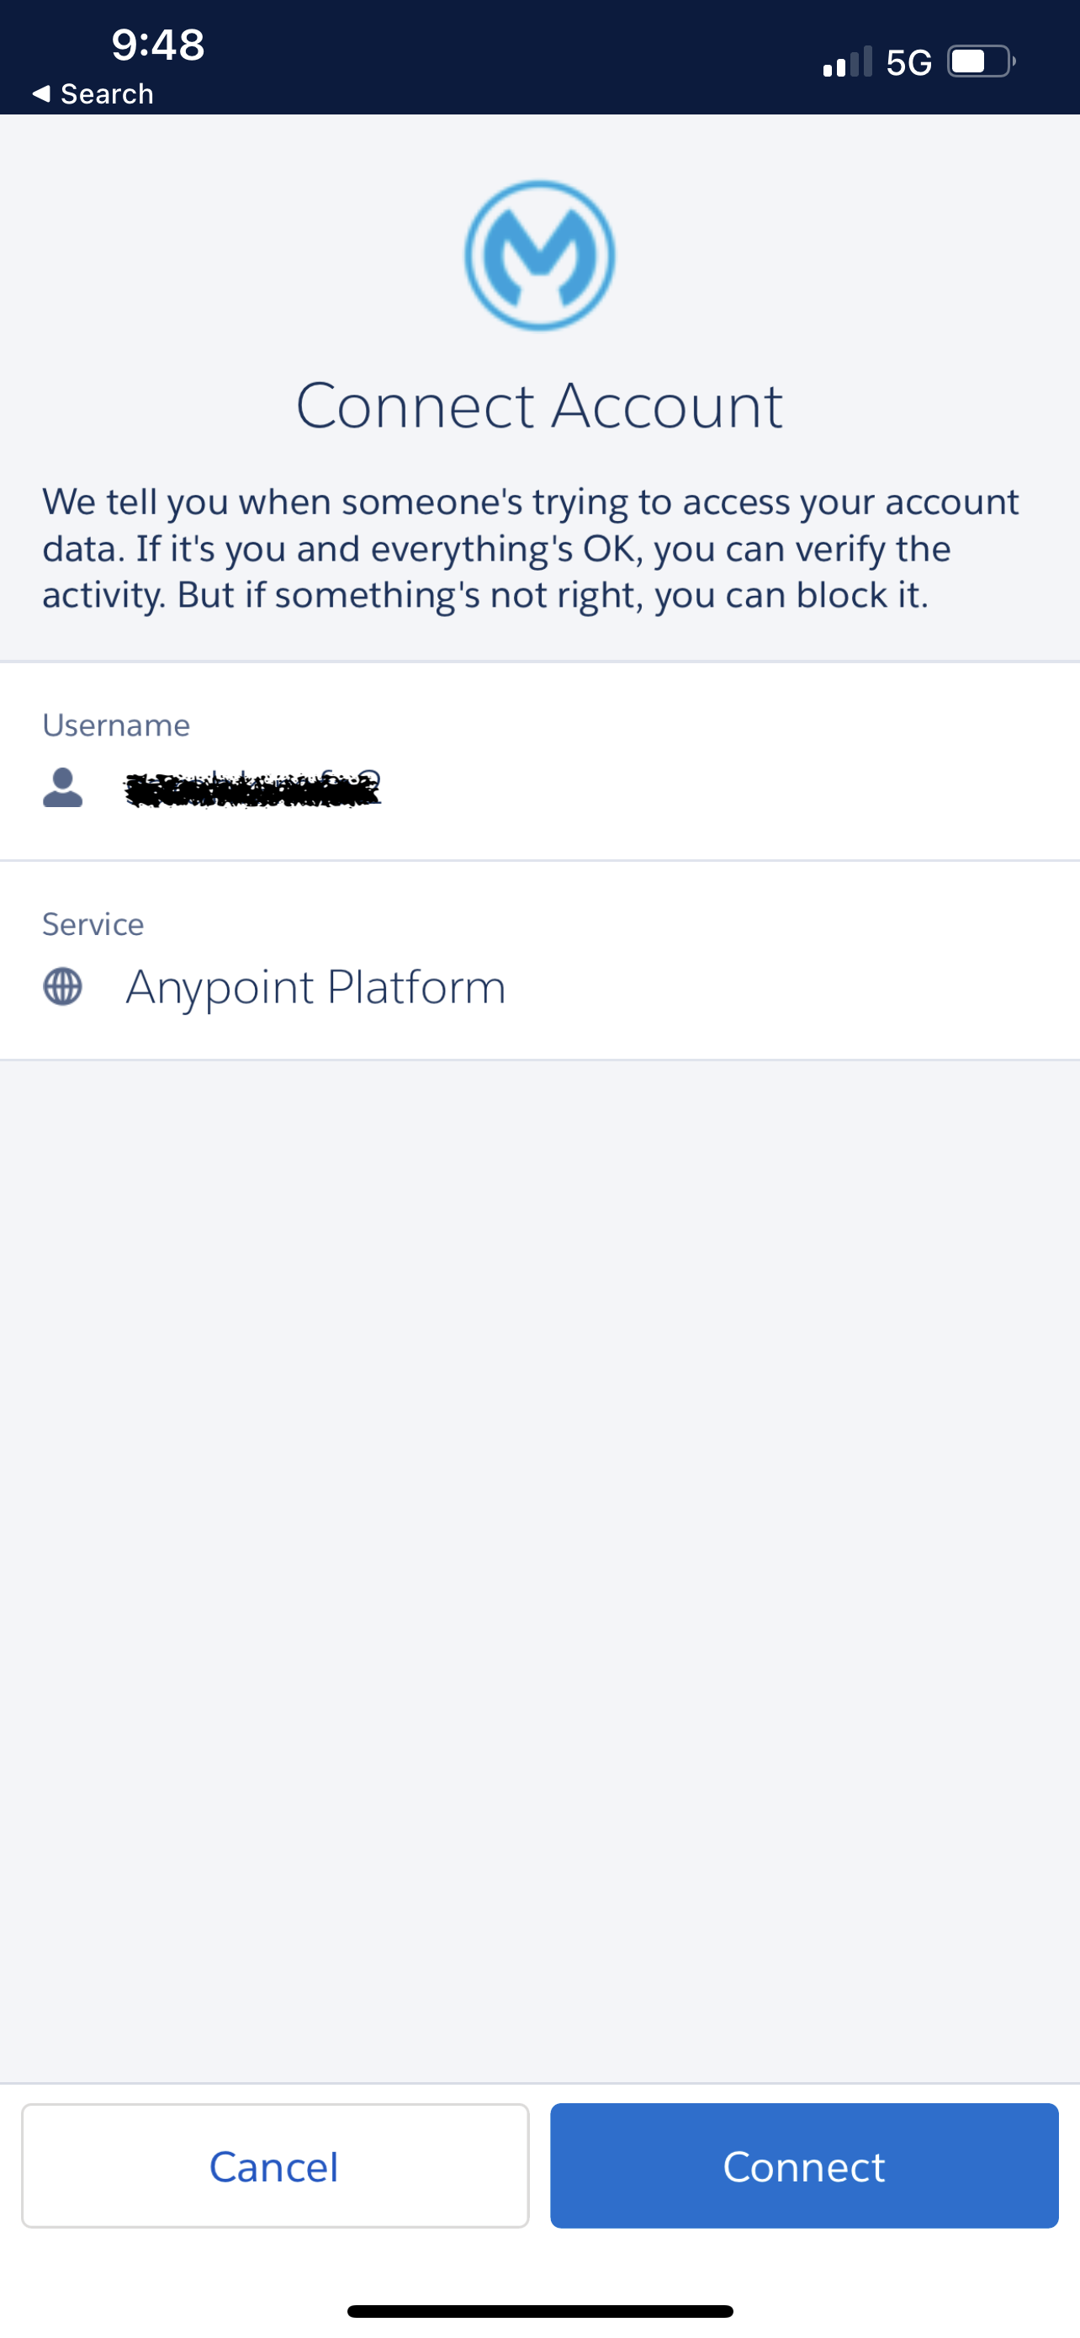Screen dimensions: 1080x2338
Task: Tap the blank space right of the username
Action: click(725, 788)
